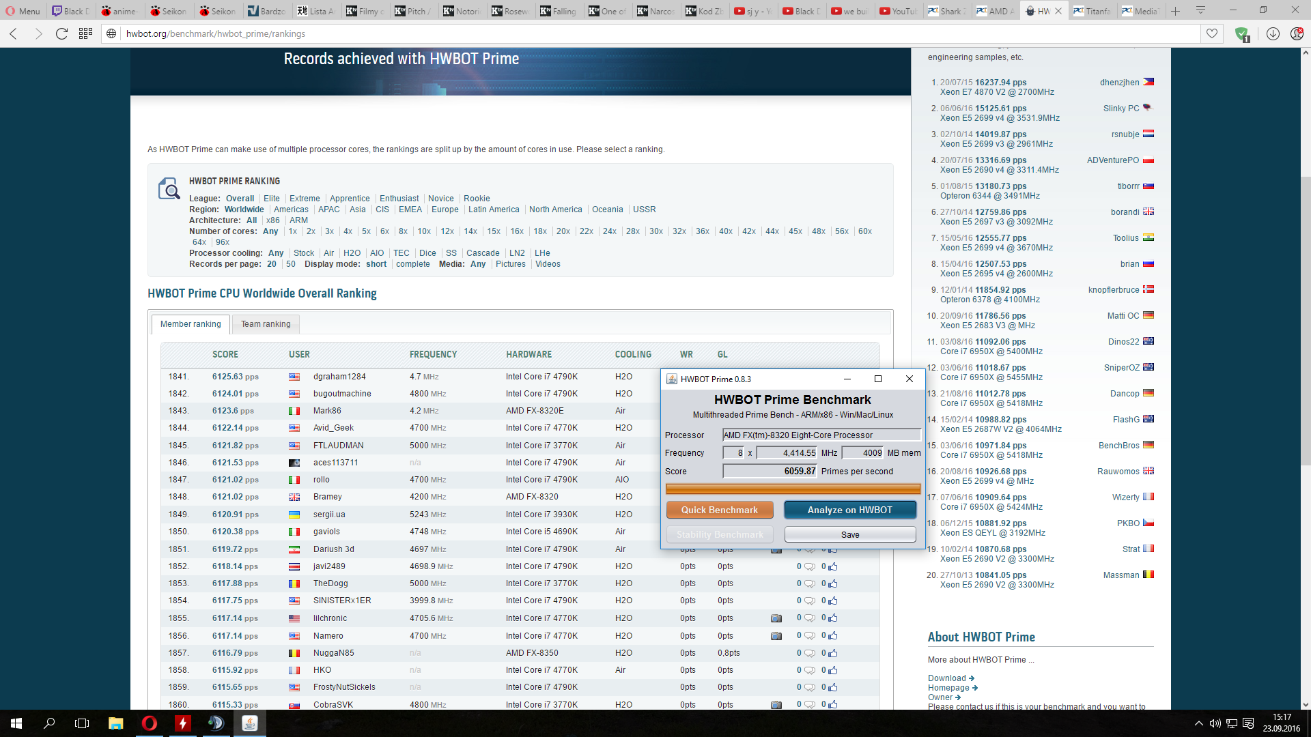This screenshot has height=737, width=1311.
Task: Click thumbs-up icon in NuggaN85 row
Action: [833, 653]
